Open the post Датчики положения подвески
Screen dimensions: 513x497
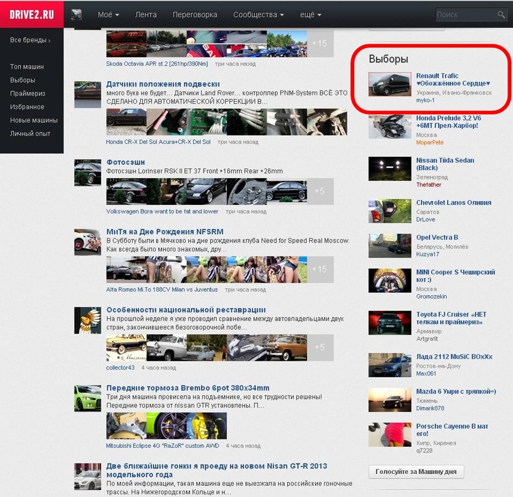163,84
